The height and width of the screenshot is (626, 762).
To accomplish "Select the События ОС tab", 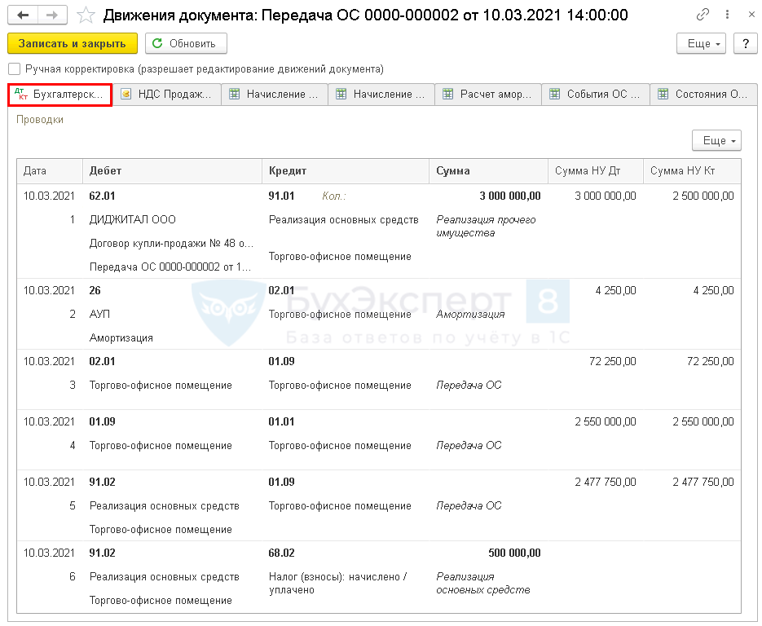I will click(595, 95).
